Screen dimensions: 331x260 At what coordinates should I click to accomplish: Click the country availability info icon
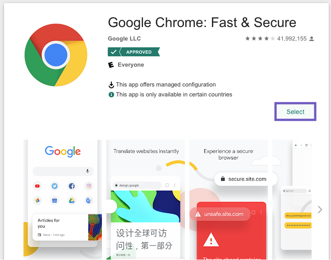click(111, 95)
